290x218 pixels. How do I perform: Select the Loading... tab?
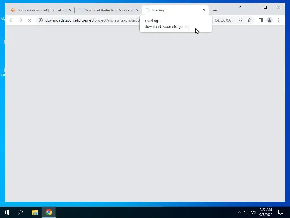(175, 10)
